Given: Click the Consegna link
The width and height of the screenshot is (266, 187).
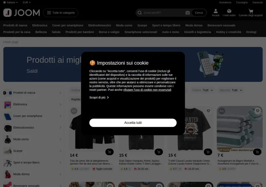Looking at the screenshot, I should click(x=242, y=2).
